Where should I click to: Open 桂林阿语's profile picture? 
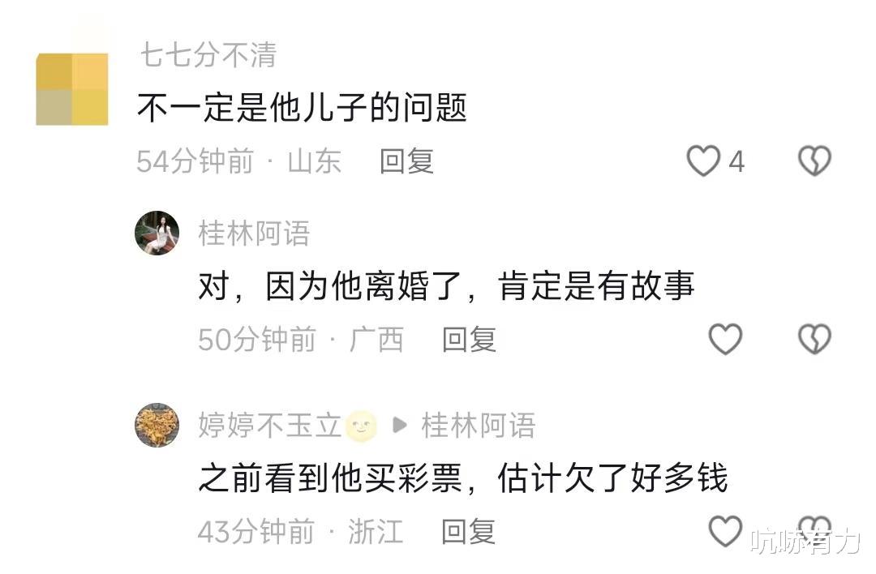coord(157,233)
